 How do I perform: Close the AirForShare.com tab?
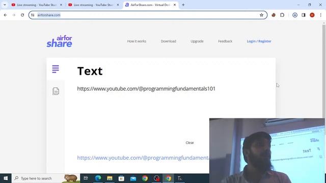coord(175,5)
